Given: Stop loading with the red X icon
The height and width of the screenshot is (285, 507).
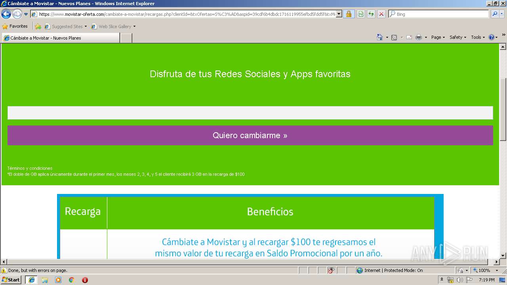Looking at the screenshot, I should point(381,14).
